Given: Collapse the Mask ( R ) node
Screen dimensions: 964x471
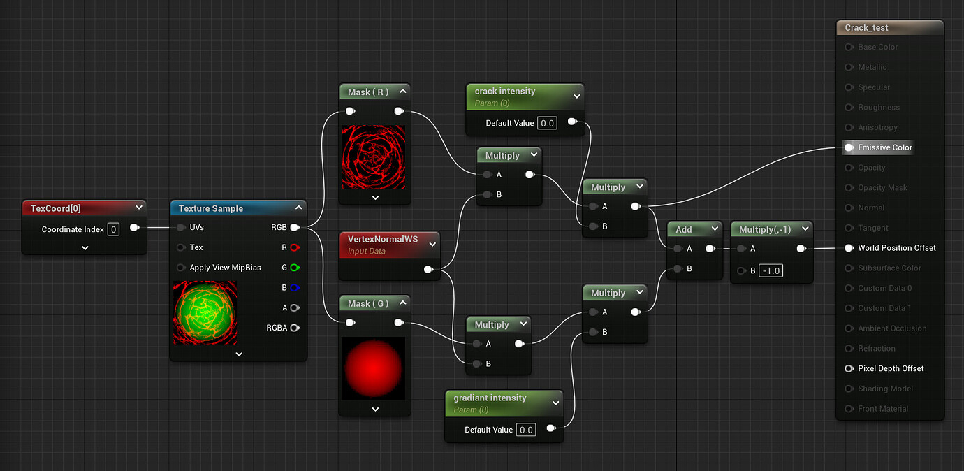Looking at the screenshot, I should (x=403, y=91).
